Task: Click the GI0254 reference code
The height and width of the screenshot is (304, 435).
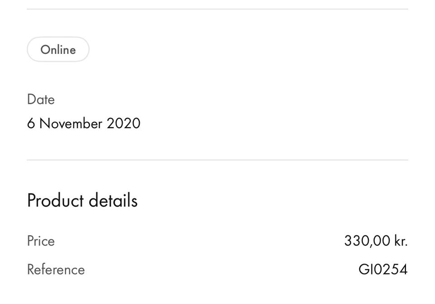Action: pos(383,270)
